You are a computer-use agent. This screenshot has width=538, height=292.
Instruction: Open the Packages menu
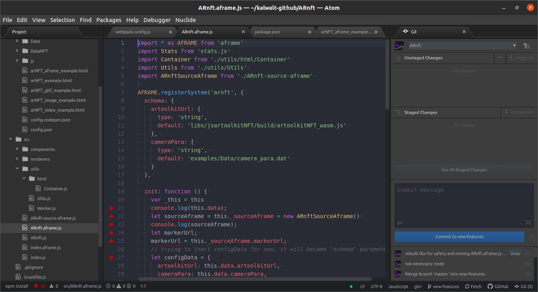(109, 20)
